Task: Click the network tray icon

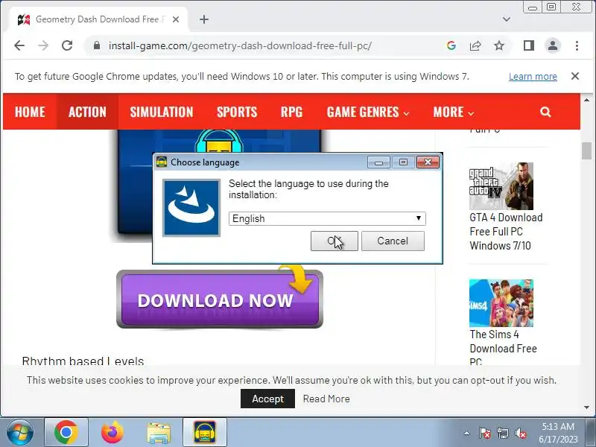Action: click(x=502, y=433)
